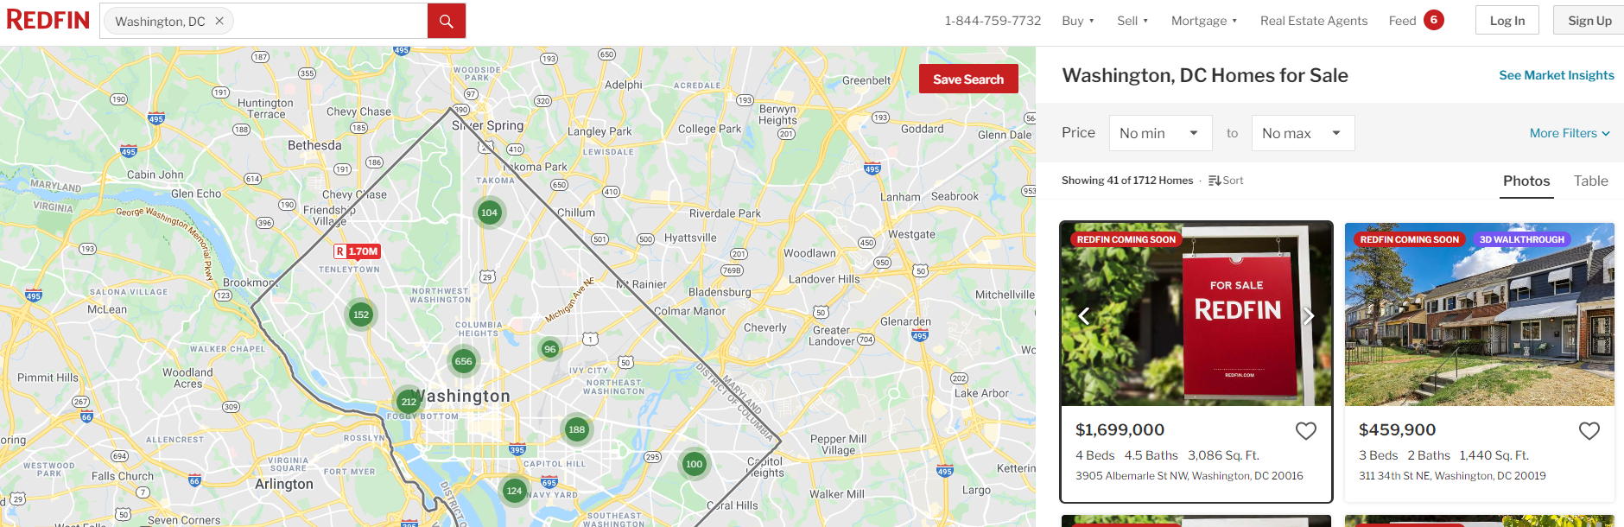Open the Feed notification badge showing 6
The image size is (1624, 527).
coord(1434,20)
